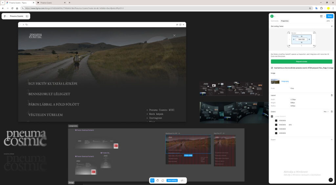Add an export setting with plus icon
Screen dimensions: 336x185
click(331, 140)
